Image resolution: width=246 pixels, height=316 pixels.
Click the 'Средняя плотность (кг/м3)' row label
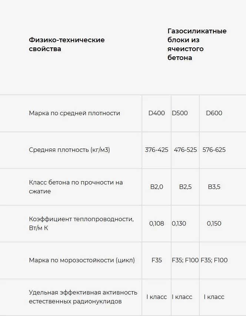pyautogui.click(x=69, y=150)
